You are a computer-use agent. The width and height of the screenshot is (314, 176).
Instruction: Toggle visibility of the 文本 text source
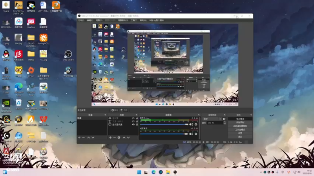click(133, 121)
